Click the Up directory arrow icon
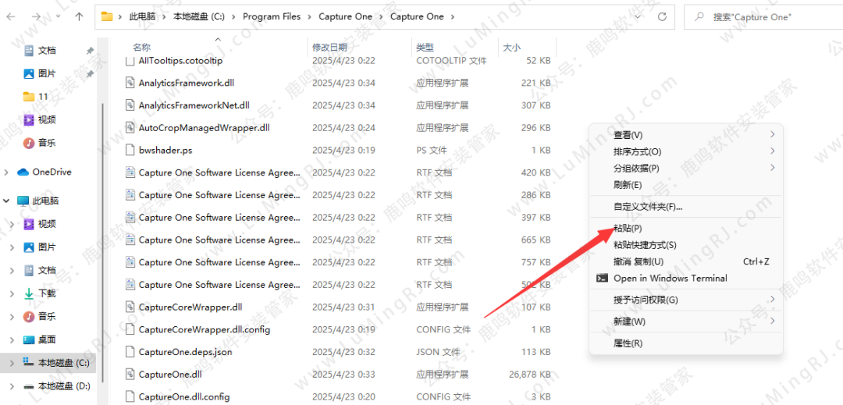The image size is (843, 405). [79, 16]
